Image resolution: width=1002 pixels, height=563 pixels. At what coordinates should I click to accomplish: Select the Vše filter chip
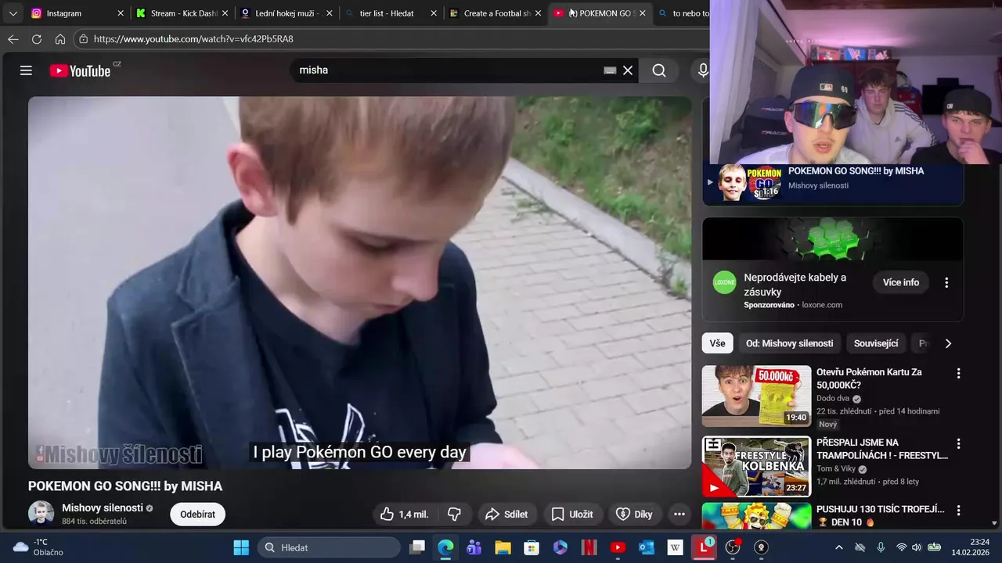(717, 343)
